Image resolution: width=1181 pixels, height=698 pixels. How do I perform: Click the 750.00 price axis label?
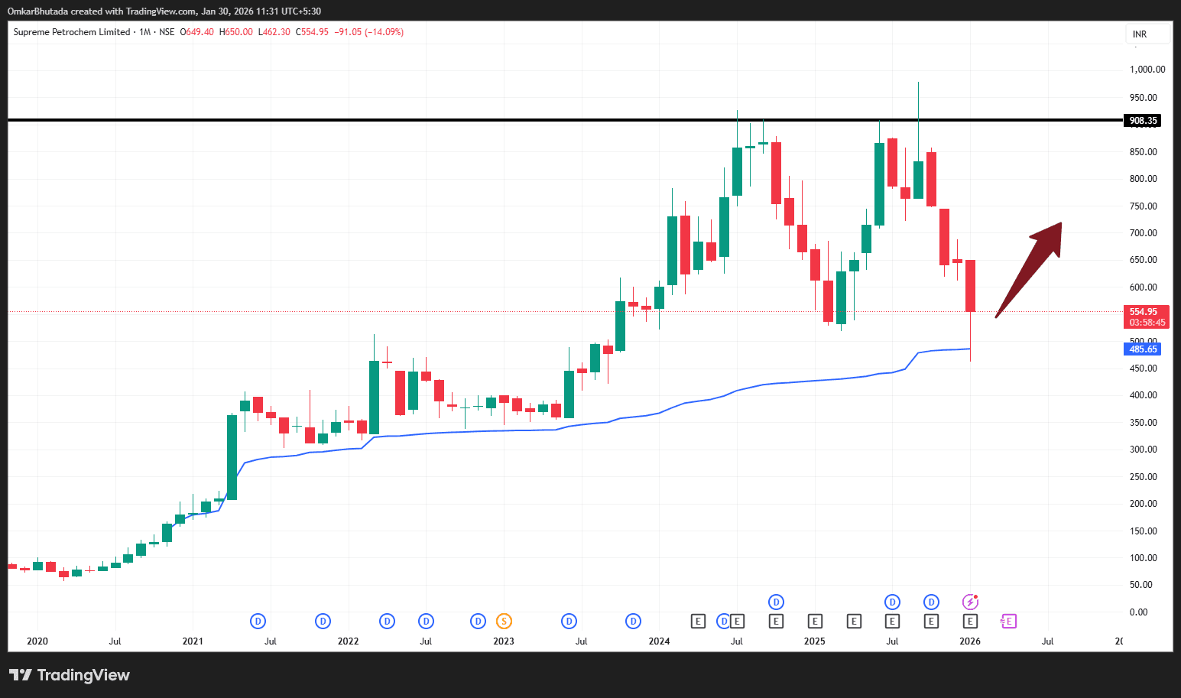coord(1144,206)
